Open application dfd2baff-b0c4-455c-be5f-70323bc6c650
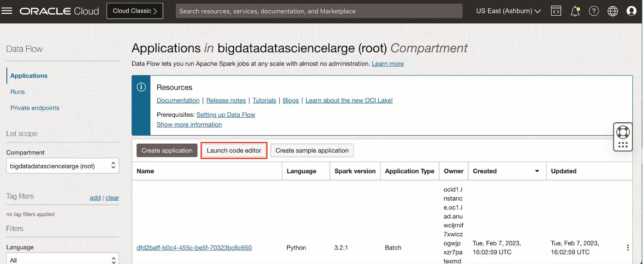This screenshot has width=643, height=264. 194,248
